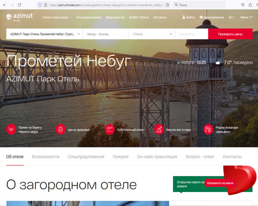Click the promo code input field
Viewport: 258px width, 206px height.
click(x=191, y=34)
